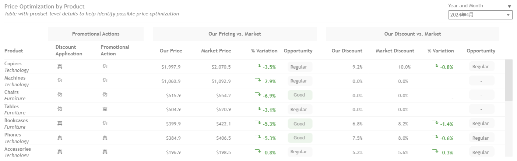Click the down-arrow icon in Copiers price variation

coord(258,66)
